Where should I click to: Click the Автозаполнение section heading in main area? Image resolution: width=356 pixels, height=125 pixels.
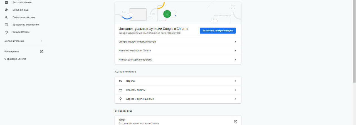[x=125, y=72]
